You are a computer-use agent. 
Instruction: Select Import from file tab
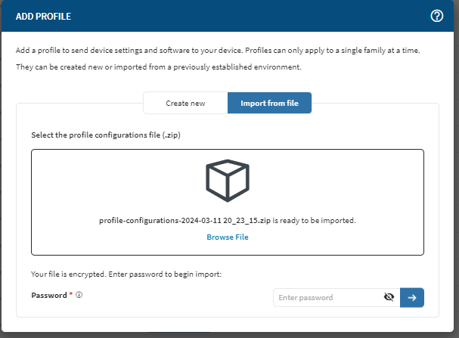coord(269,103)
